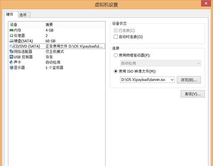213x166 pixels.
Task: Choose use physical drive (使用物理驱动器) radio button
Action: point(116,55)
